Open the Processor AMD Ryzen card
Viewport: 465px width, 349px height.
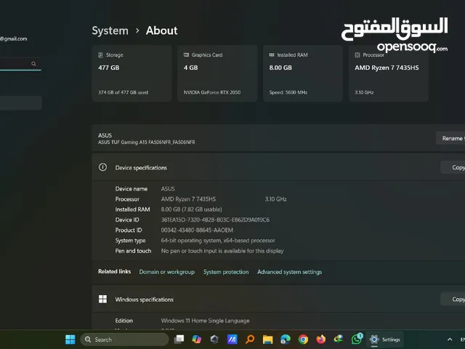click(x=389, y=73)
